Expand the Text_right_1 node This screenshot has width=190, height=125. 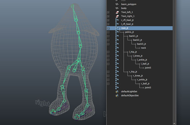point(108,16)
